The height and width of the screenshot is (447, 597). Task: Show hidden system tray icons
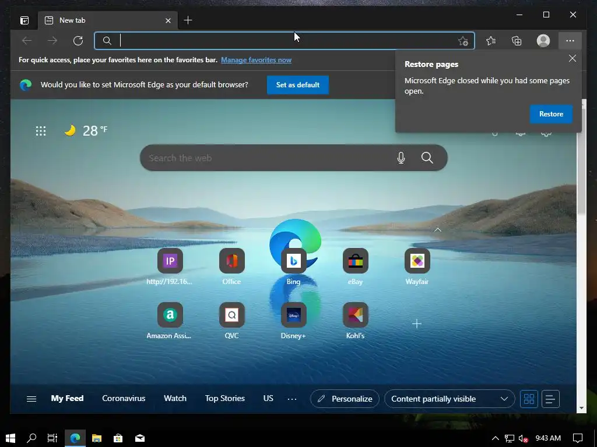point(496,438)
